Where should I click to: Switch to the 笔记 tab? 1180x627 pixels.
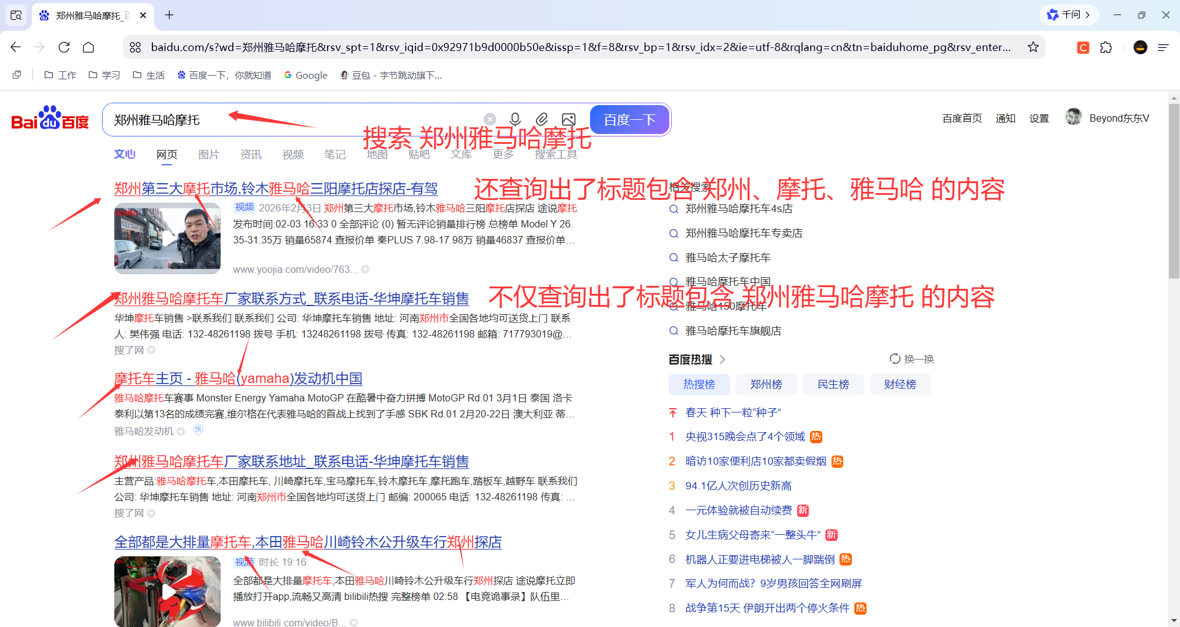pyautogui.click(x=335, y=154)
